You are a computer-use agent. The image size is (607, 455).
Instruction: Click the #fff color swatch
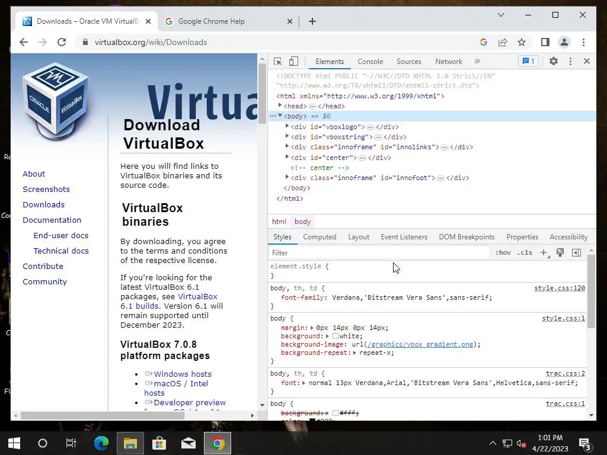[336, 413]
